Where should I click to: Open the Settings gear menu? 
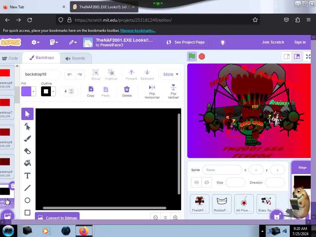[35, 42]
